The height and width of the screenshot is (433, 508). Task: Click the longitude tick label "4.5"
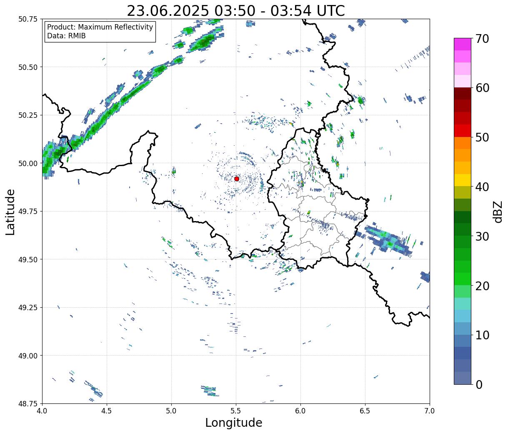[x=107, y=411]
